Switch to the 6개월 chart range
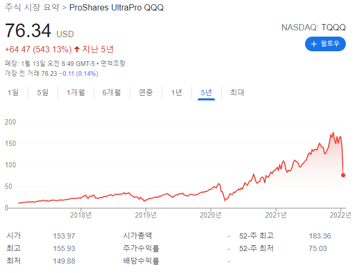 (111, 93)
